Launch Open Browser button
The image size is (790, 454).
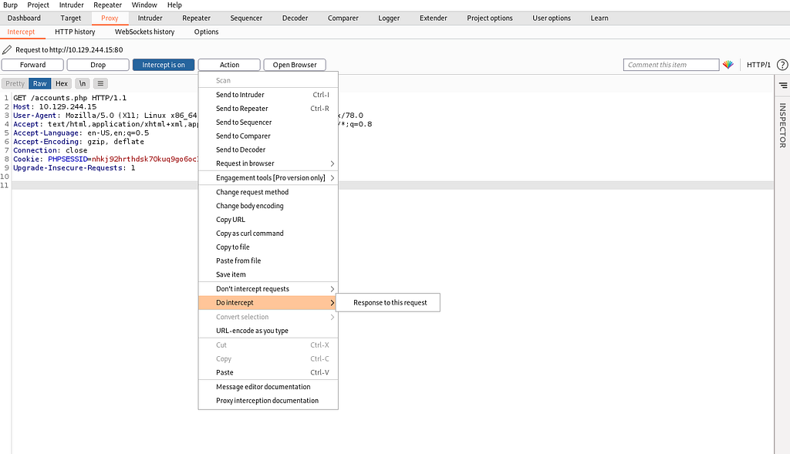click(295, 65)
